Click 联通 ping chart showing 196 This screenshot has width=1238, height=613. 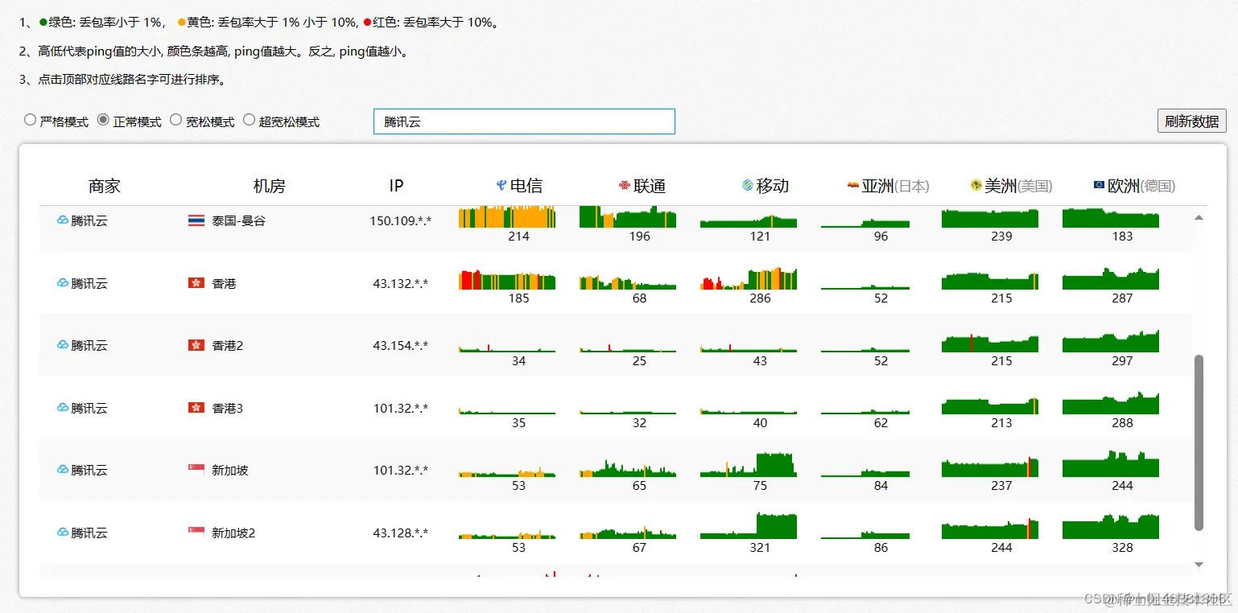[628, 216]
